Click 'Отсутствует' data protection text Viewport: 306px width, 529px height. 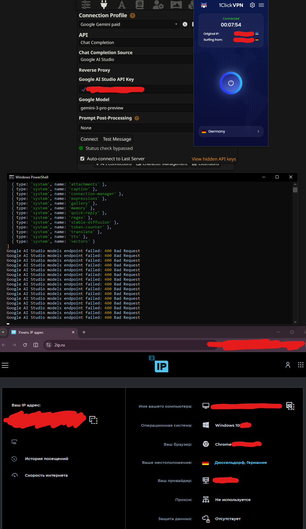(228, 519)
